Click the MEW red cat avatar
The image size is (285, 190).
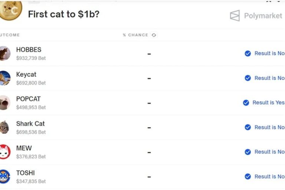pyautogui.click(x=5, y=152)
